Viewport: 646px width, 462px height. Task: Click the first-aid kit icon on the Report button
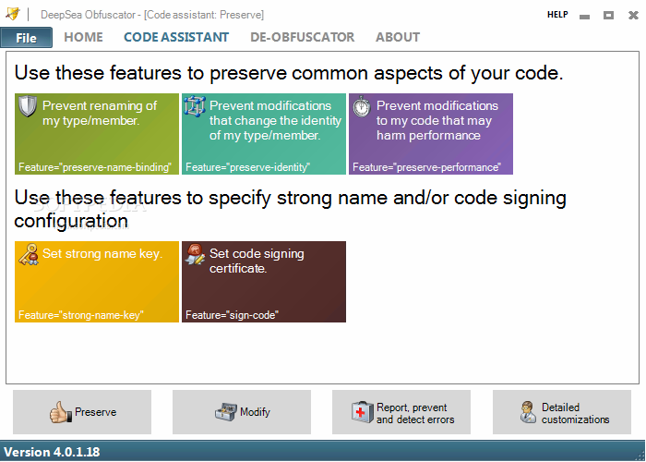click(362, 412)
